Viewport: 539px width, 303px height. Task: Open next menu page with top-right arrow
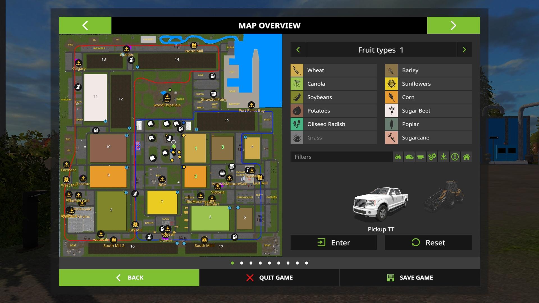click(453, 26)
